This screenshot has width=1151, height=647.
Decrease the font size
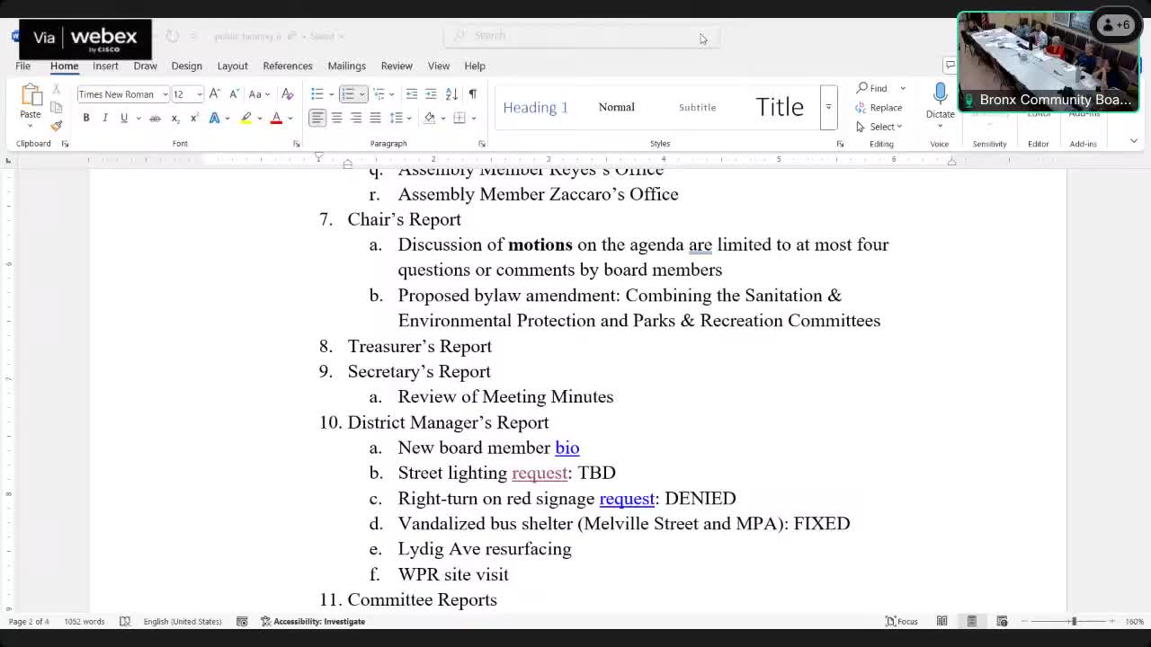(234, 93)
